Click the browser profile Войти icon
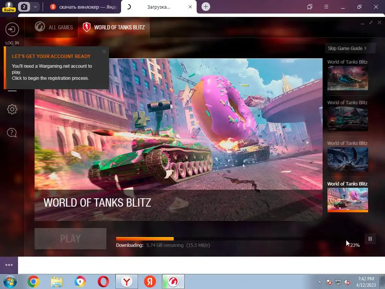 click(9, 7)
